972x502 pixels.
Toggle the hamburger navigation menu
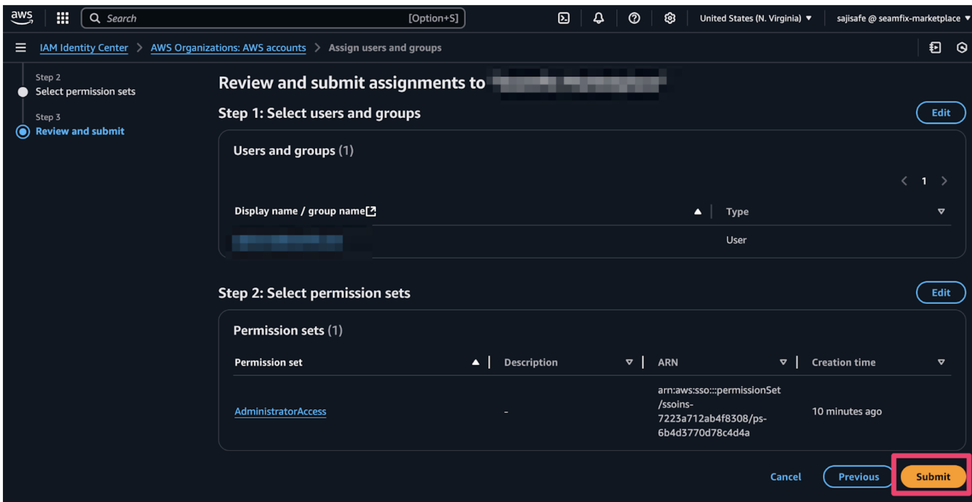tap(20, 48)
